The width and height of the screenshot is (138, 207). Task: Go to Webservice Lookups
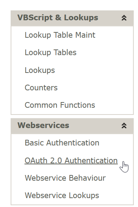[x=62, y=196]
